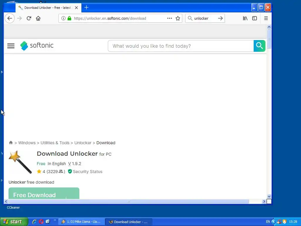Image resolution: width=301 pixels, height=226 pixels.
Task: Click the Unlocker magic wand icon
Action: coord(20,162)
